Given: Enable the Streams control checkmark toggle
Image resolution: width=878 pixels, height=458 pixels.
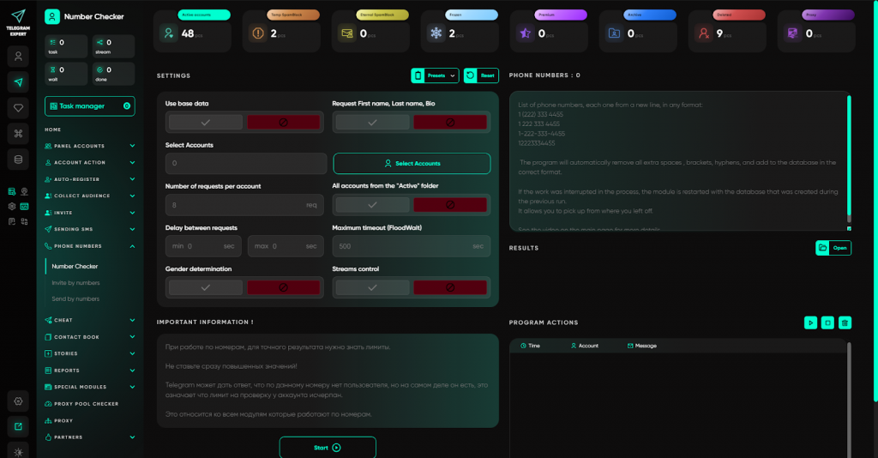Looking at the screenshot, I should (371, 288).
